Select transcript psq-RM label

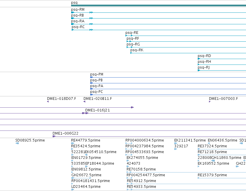78,10
